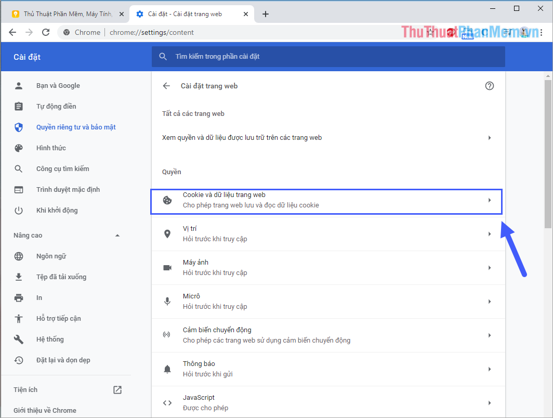Click the reload page icon
Viewport: 553px width, 418px height.
[x=46, y=32]
